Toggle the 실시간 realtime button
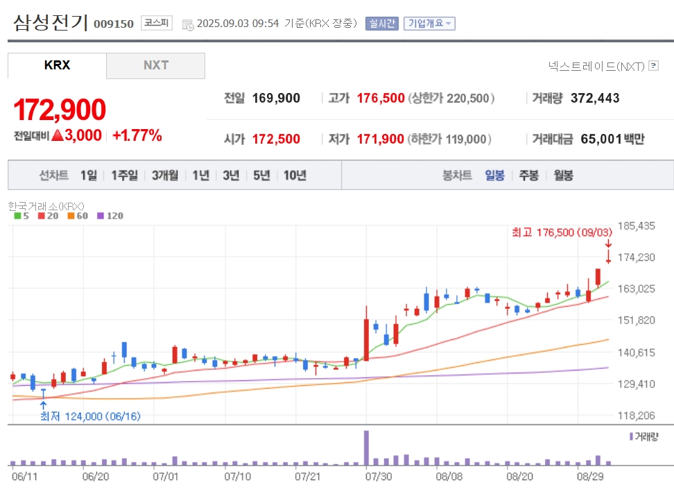This screenshot has width=674, height=501. [381, 23]
